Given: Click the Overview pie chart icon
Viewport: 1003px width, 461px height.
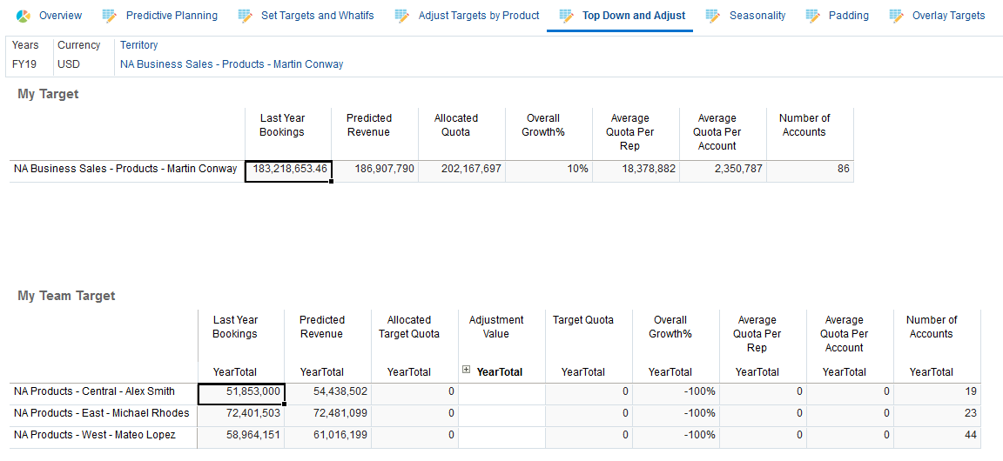Looking at the screenshot, I should pyautogui.click(x=24, y=16).
